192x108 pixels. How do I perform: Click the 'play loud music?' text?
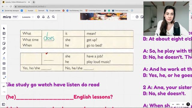pos(99,62)
